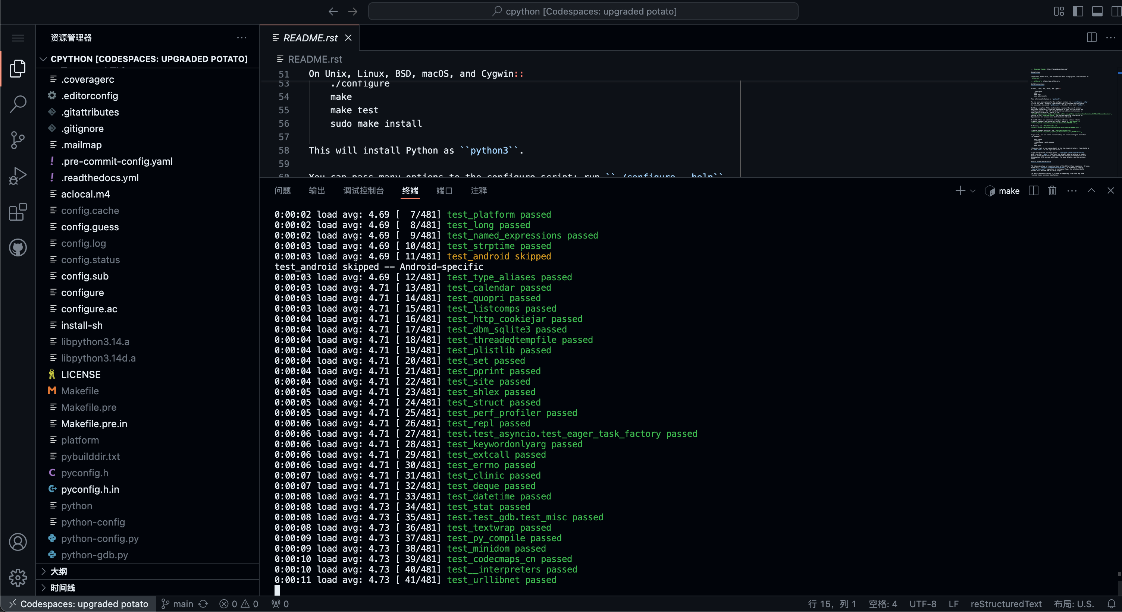Image resolution: width=1122 pixels, height=612 pixels.
Task: Open the Run and Debug view
Action: [18, 176]
